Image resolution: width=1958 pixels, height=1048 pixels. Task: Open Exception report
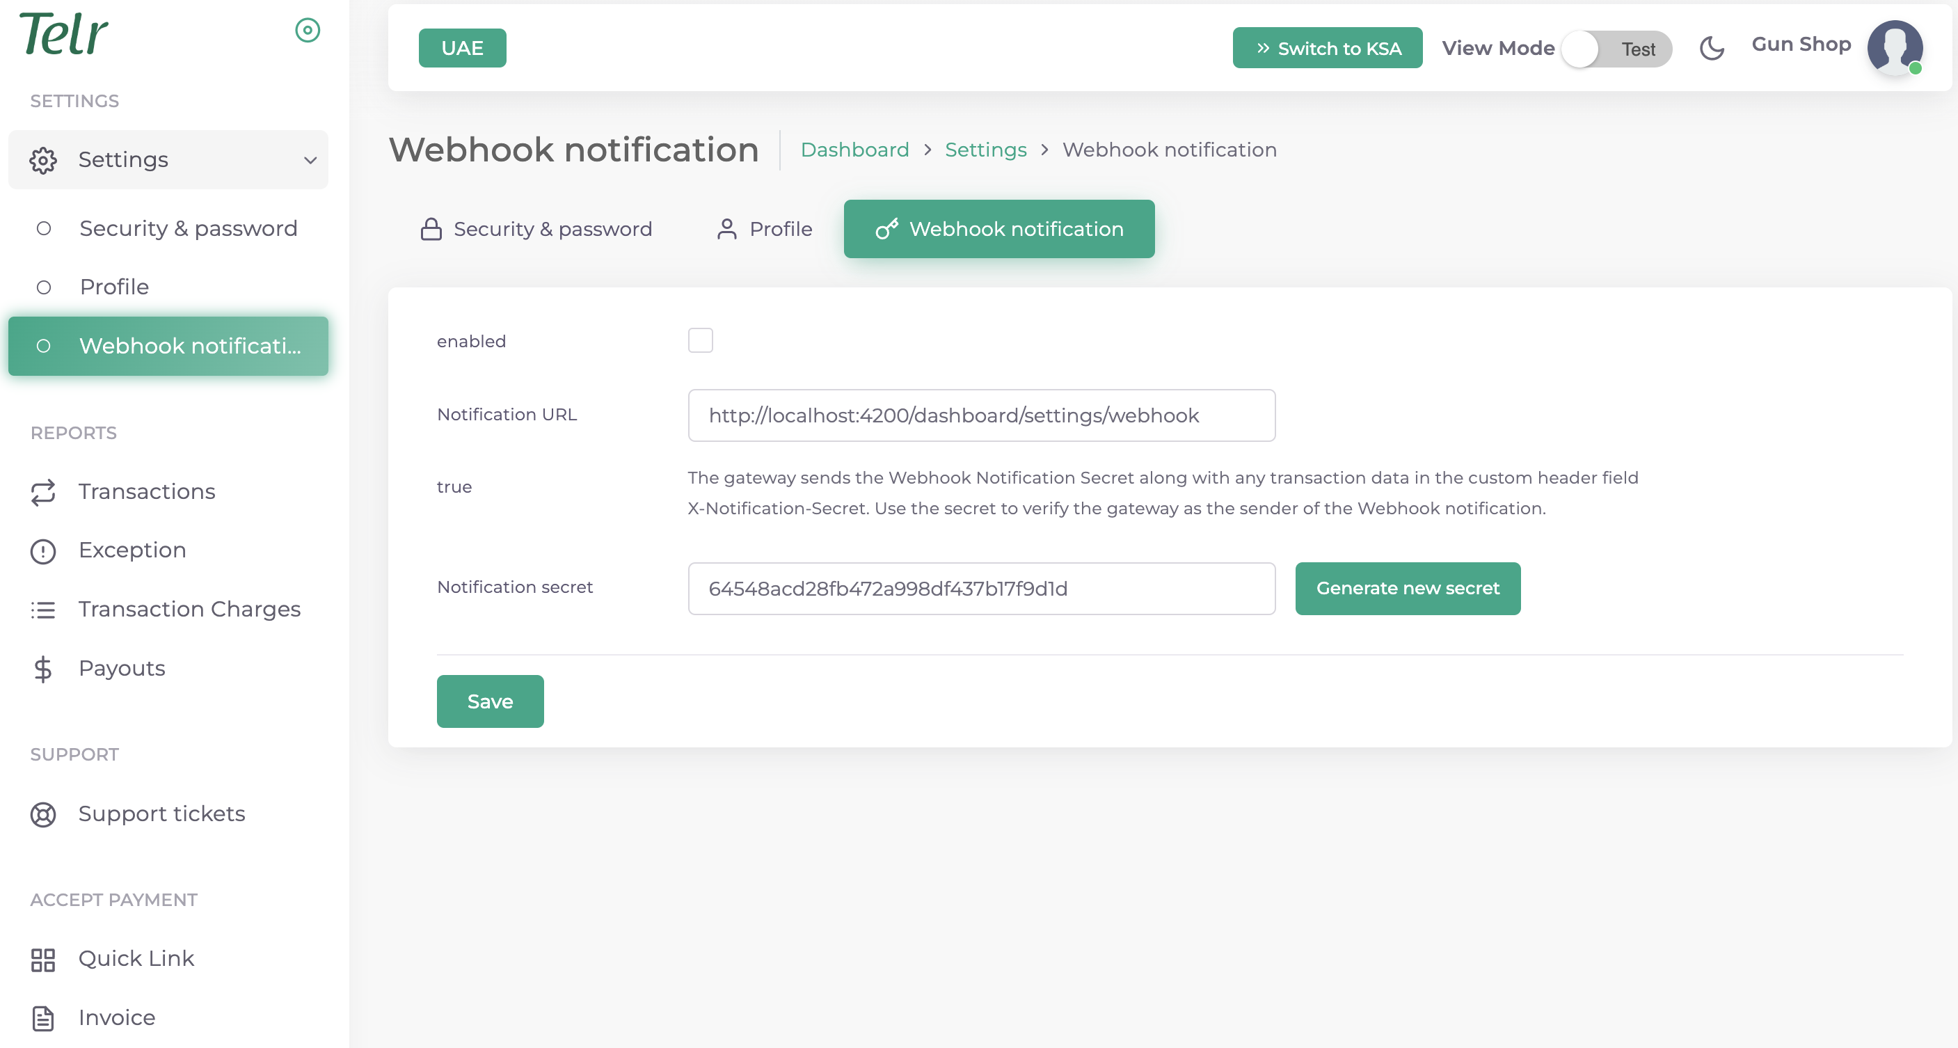tap(168, 550)
